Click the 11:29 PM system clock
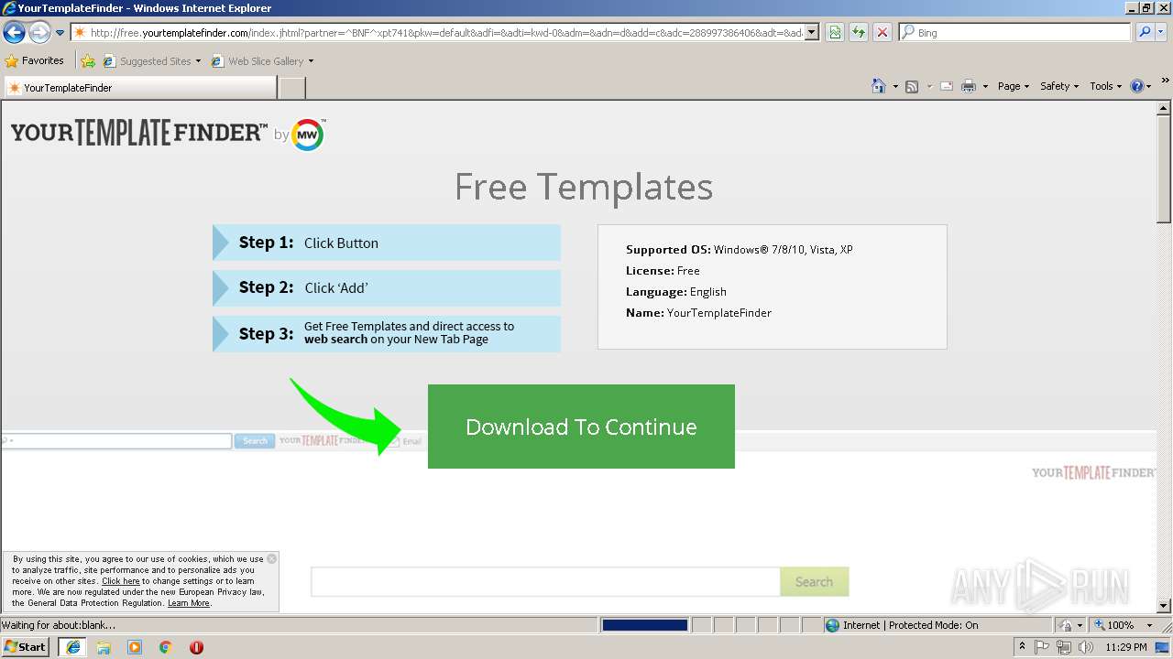1173x659 pixels. click(x=1126, y=647)
